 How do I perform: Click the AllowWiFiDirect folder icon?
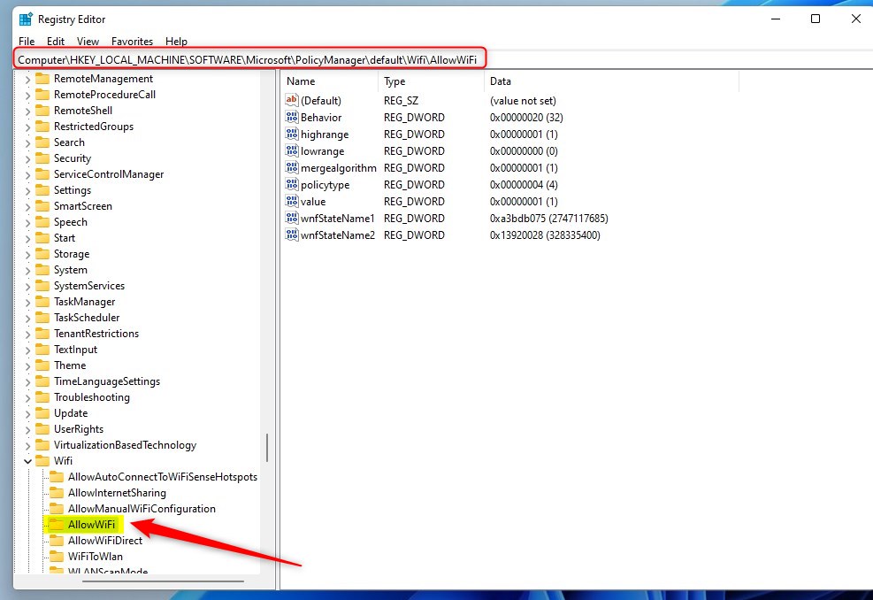tap(57, 541)
